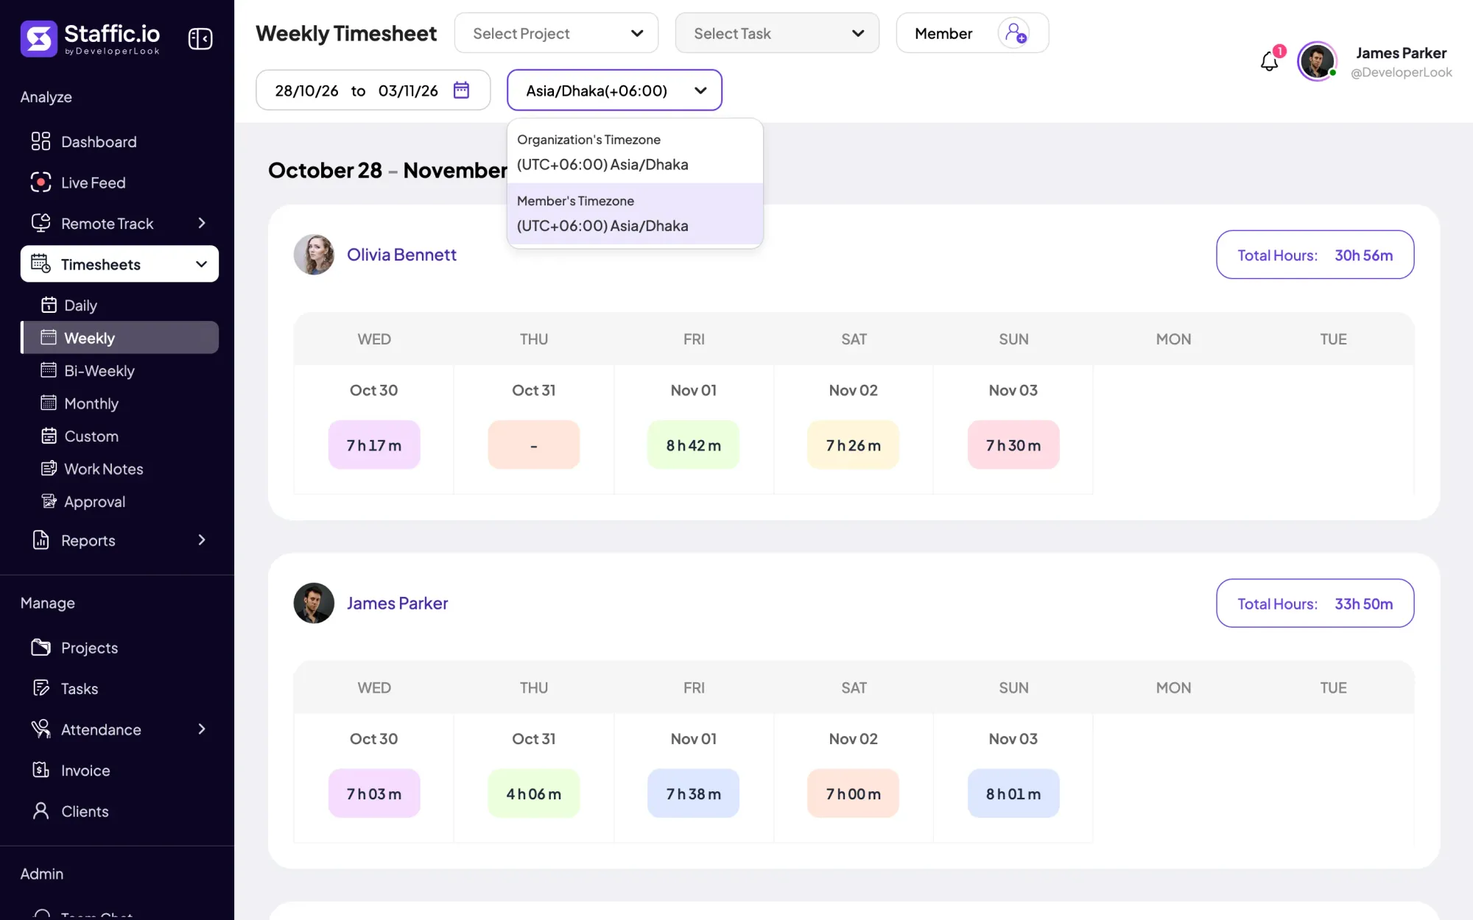Click Olivia's 7h 17m Oct 30 entry
The height and width of the screenshot is (920, 1473).
[374, 445]
